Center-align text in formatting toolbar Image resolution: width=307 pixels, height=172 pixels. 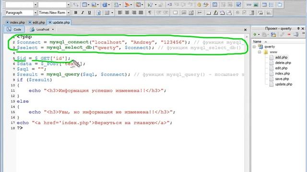click(x=127, y=13)
